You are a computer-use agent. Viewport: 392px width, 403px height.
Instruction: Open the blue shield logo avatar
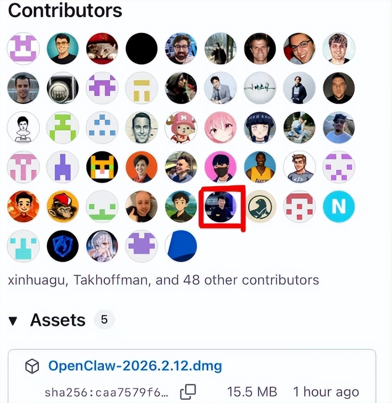(63, 246)
